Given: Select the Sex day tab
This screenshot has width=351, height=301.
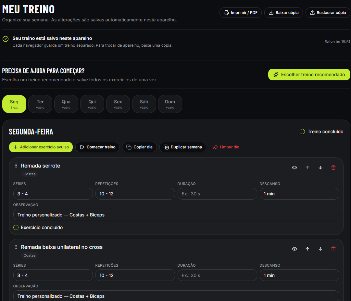Looking at the screenshot, I should [118, 104].
